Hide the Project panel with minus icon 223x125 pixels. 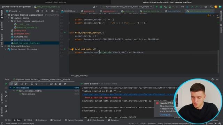tap(57, 11)
